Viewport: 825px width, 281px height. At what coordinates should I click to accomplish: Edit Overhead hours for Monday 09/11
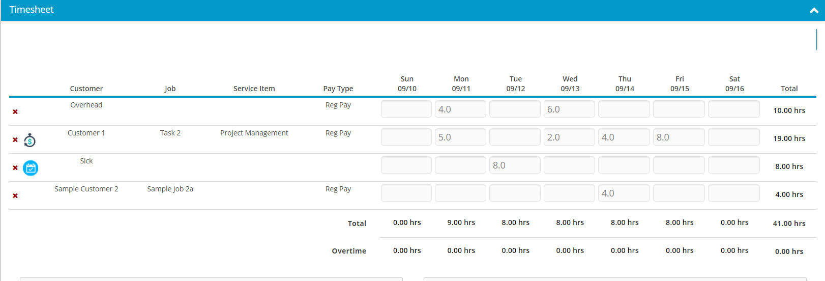point(460,109)
